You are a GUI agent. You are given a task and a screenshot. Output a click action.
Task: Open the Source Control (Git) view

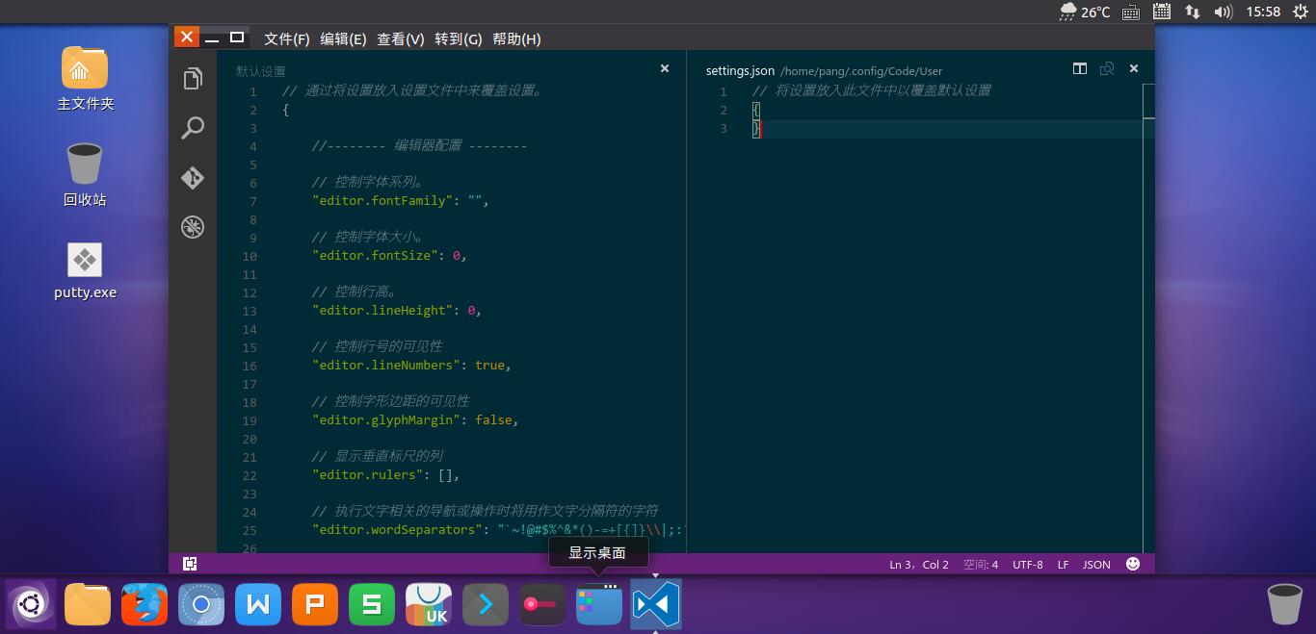(x=192, y=178)
